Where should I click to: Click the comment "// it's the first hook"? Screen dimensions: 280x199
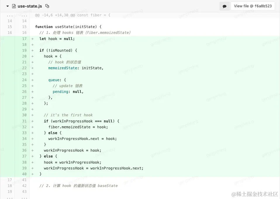[68, 115]
